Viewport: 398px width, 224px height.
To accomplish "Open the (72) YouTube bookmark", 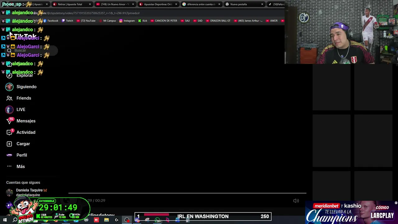I will 86,21.
